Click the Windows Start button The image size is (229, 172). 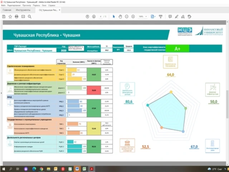(x=4, y=169)
